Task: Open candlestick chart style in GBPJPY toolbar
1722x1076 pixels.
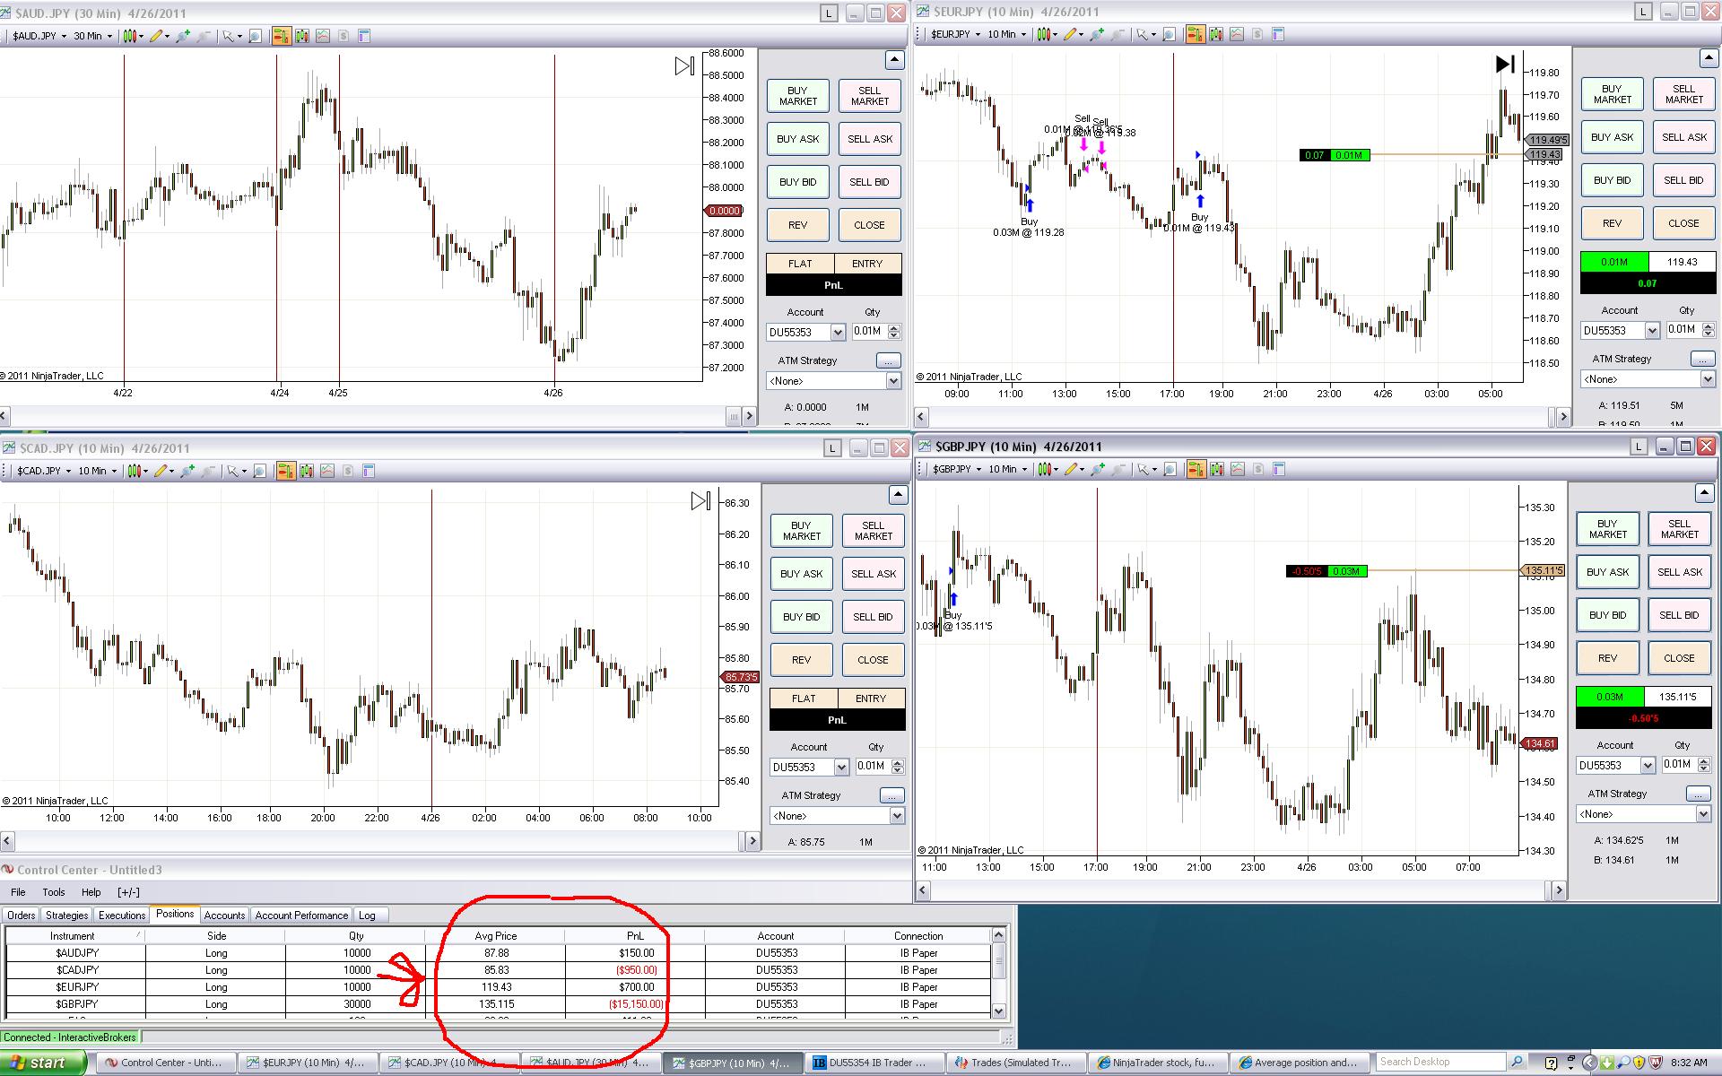Action: (x=1044, y=469)
